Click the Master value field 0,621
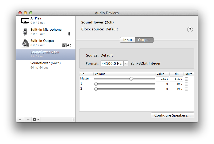 coord(162,79)
